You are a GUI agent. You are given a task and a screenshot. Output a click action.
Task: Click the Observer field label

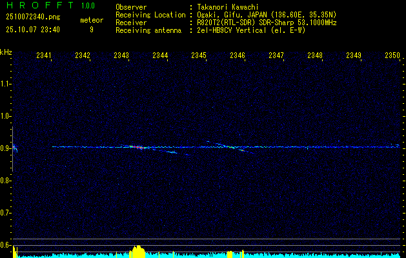(x=131, y=7)
